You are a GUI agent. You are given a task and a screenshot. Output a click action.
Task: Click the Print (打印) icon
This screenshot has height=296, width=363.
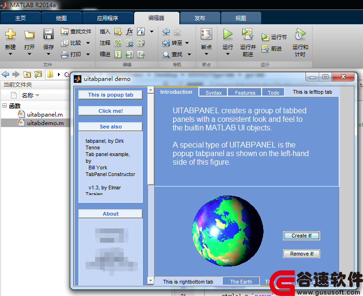coord(65,54)
